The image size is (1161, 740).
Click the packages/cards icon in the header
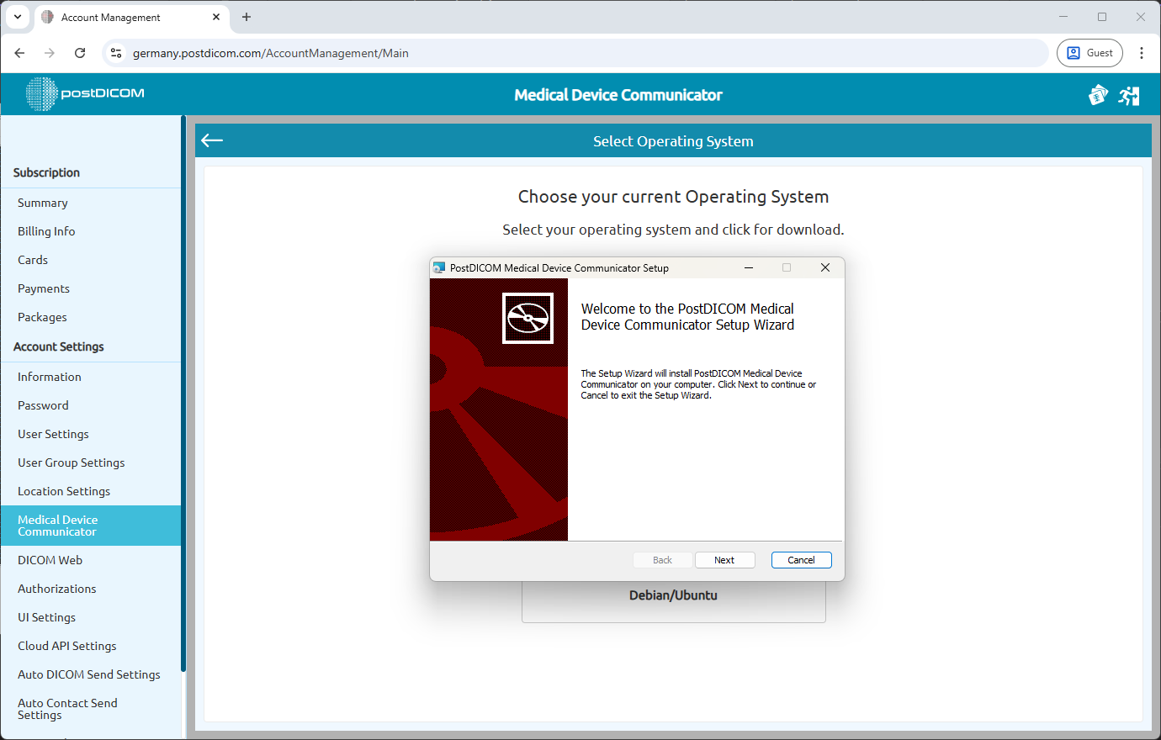pos(1098,95)
